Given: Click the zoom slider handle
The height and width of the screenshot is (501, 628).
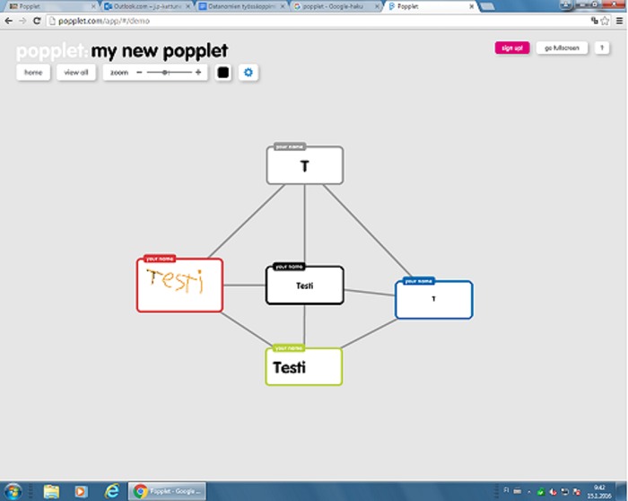Looking at the screenshot, I should 165,72.
